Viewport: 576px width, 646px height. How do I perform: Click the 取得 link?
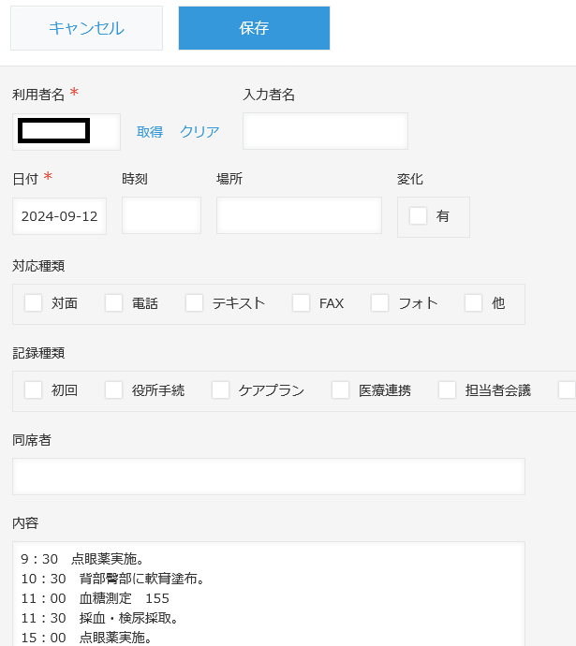click(150, 132)
